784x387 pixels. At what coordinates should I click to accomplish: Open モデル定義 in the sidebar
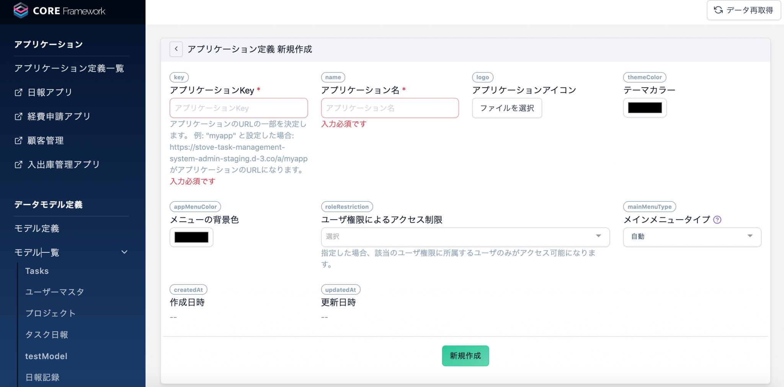tap(37, 228)
